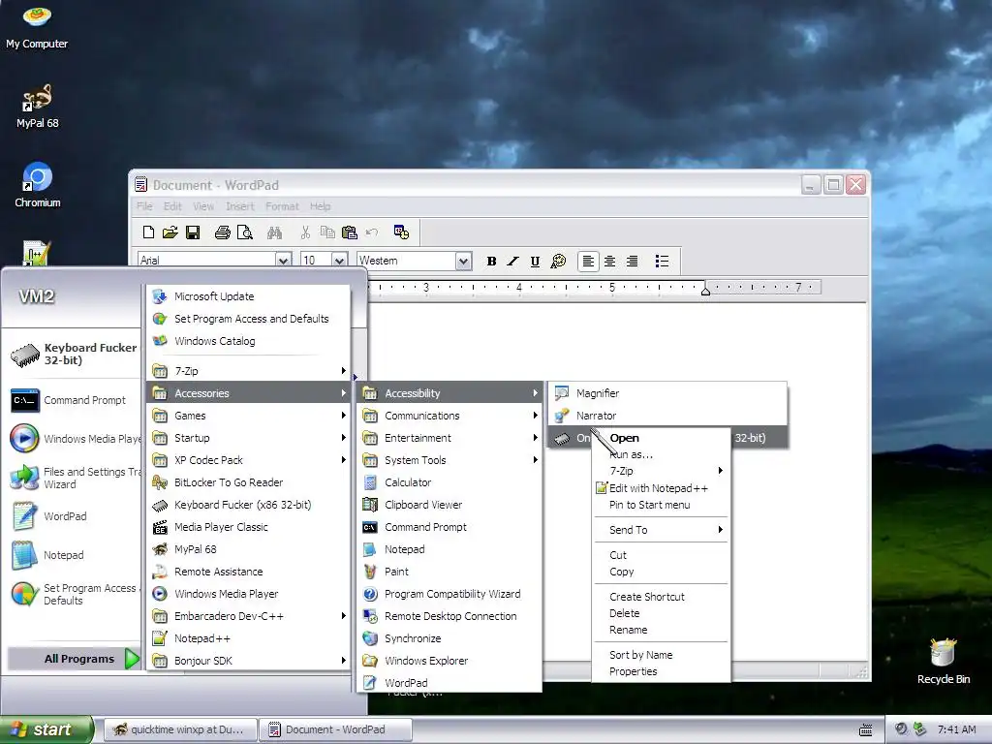The image size is (992, 744).
Task: Select the Recycle Bin desktop icon
Action: pos(944,662)
